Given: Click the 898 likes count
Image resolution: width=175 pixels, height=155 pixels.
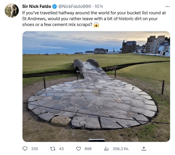Looking at the screenshot, I should 88,149.
